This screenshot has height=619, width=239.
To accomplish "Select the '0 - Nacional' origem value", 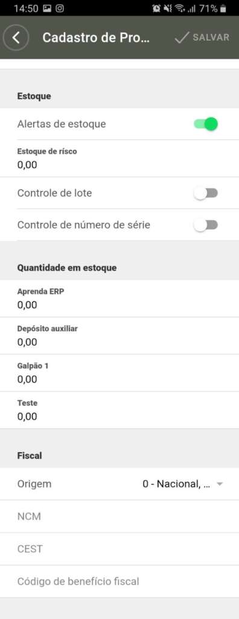I will point(176,484).
